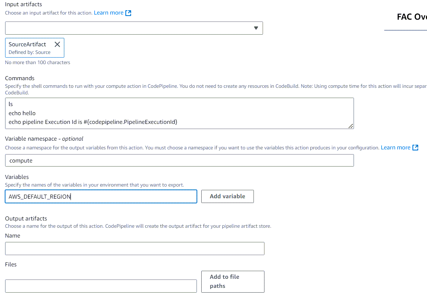Click the Add variable button

(x=227, y=196)
